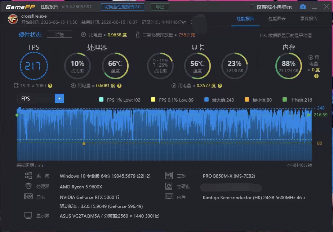The image size is (333, 232).
Task: Click the orange minimum marker on FPS chart
Action: click(84, 144)
